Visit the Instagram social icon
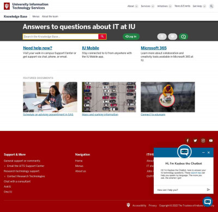Image resolution: width=218 pixels, height=212 pixels. pos(203,140)
